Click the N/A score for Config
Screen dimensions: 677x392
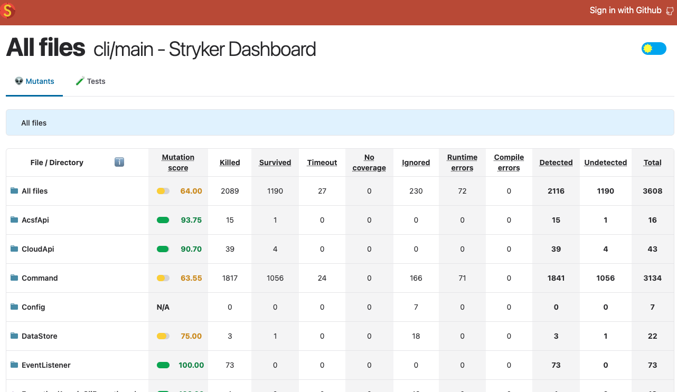pos(163,307)
